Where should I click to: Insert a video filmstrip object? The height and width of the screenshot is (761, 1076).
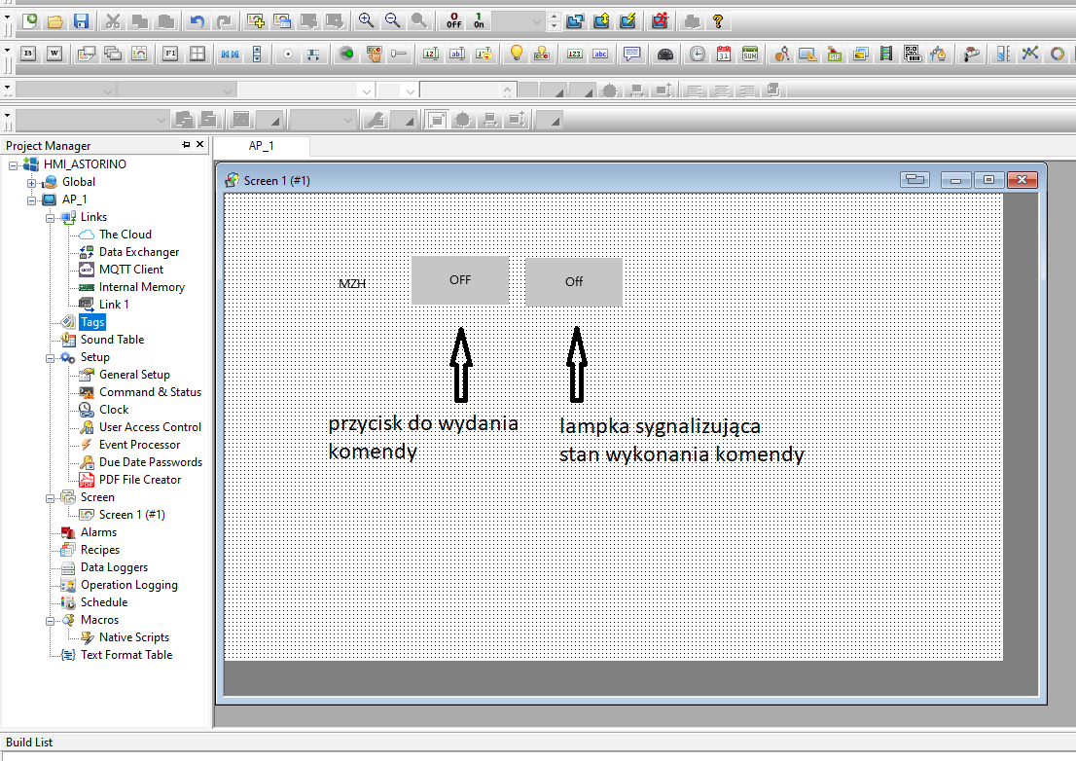[886, 54]
